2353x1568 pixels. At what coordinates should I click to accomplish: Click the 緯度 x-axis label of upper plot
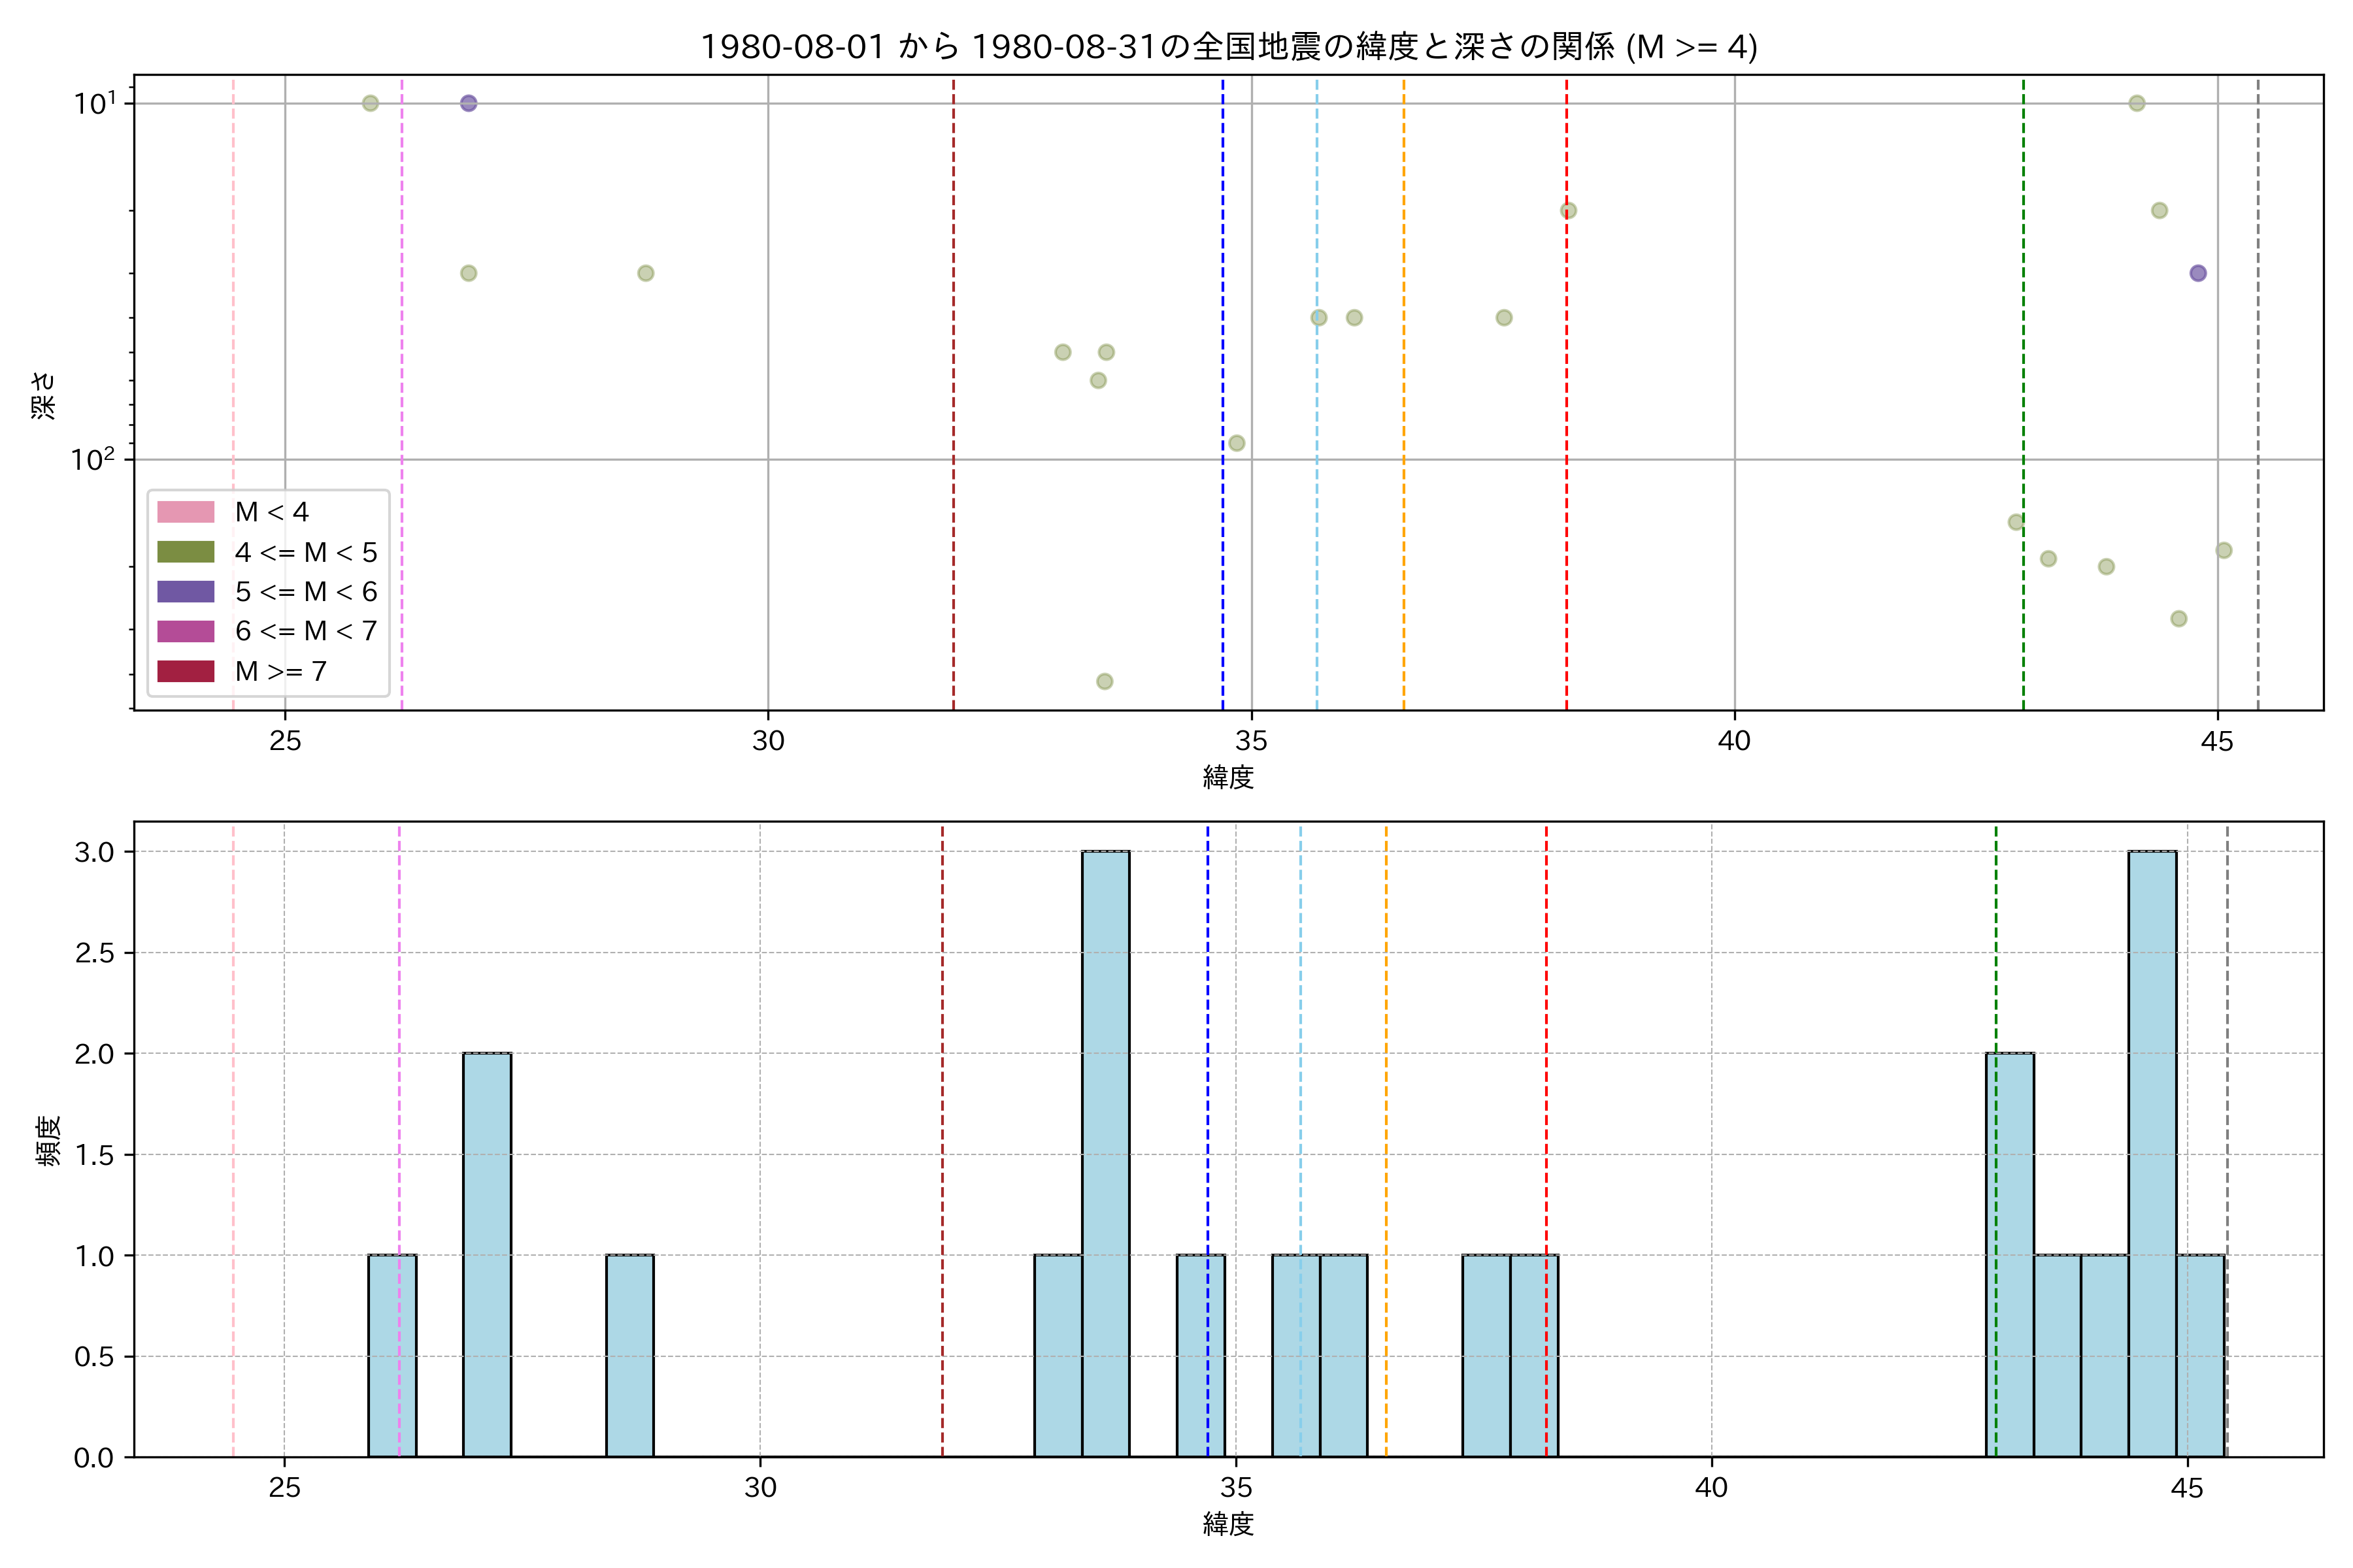click(x=1227, y=777)
